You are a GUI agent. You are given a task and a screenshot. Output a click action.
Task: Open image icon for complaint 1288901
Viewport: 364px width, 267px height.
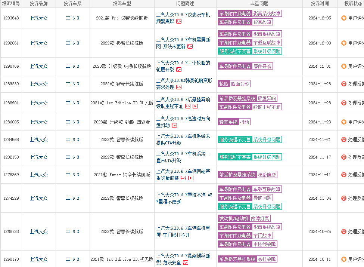pyautogui.click(x=188, y=106)
